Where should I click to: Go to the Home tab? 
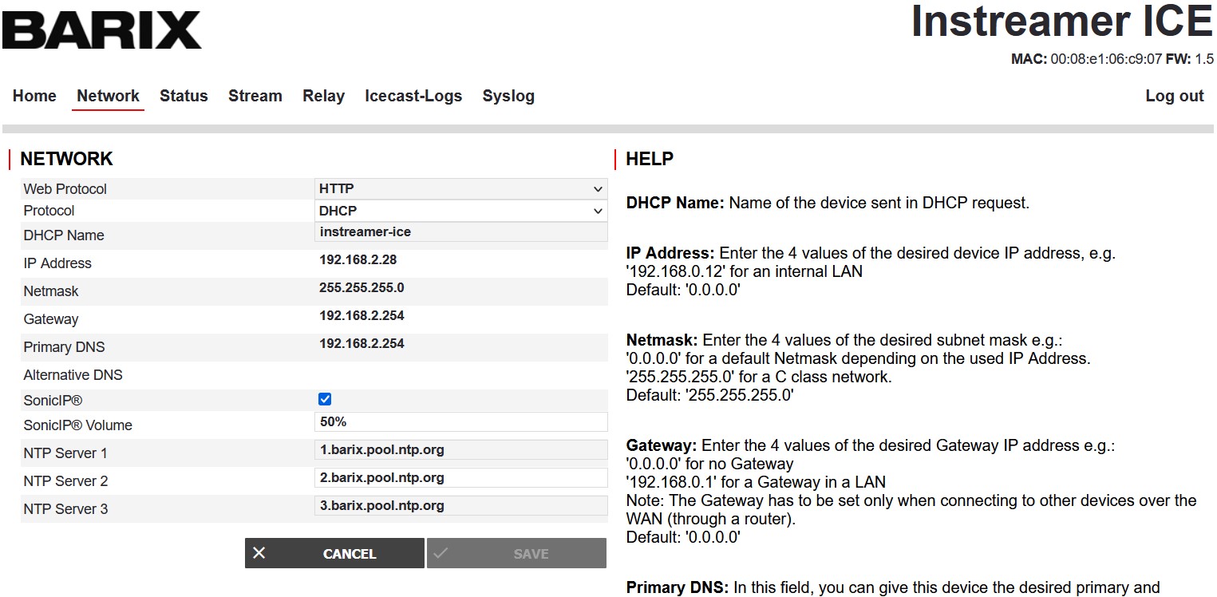coord(34,96)
